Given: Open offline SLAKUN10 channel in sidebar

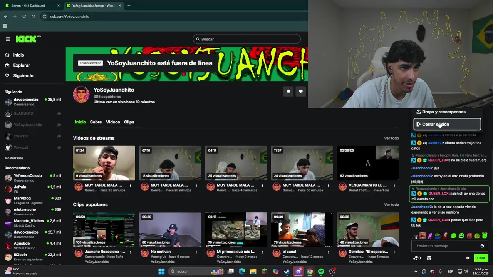Looking at the screenshot, I should click(32, 113).
